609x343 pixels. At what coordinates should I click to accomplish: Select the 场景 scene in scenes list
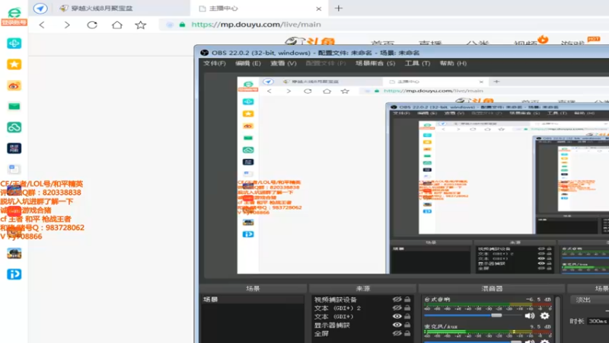coord(252,300)
